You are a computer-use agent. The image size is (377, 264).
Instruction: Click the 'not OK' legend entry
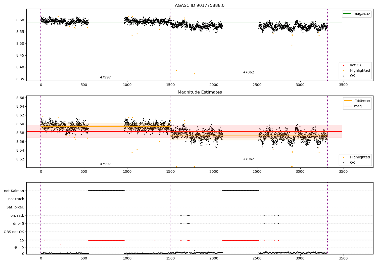click(356, 65)
